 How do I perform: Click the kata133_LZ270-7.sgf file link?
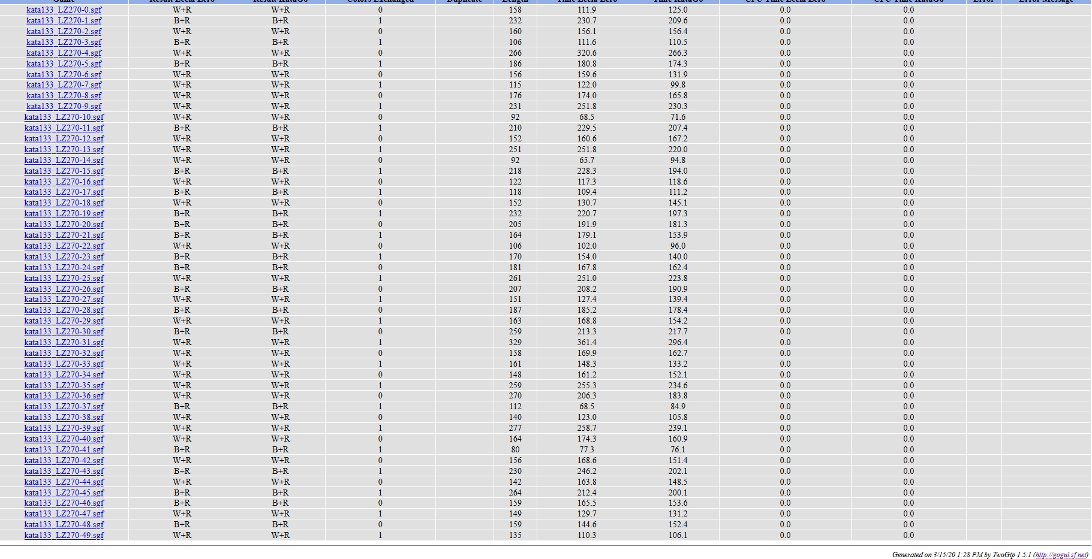click(64, 85)
